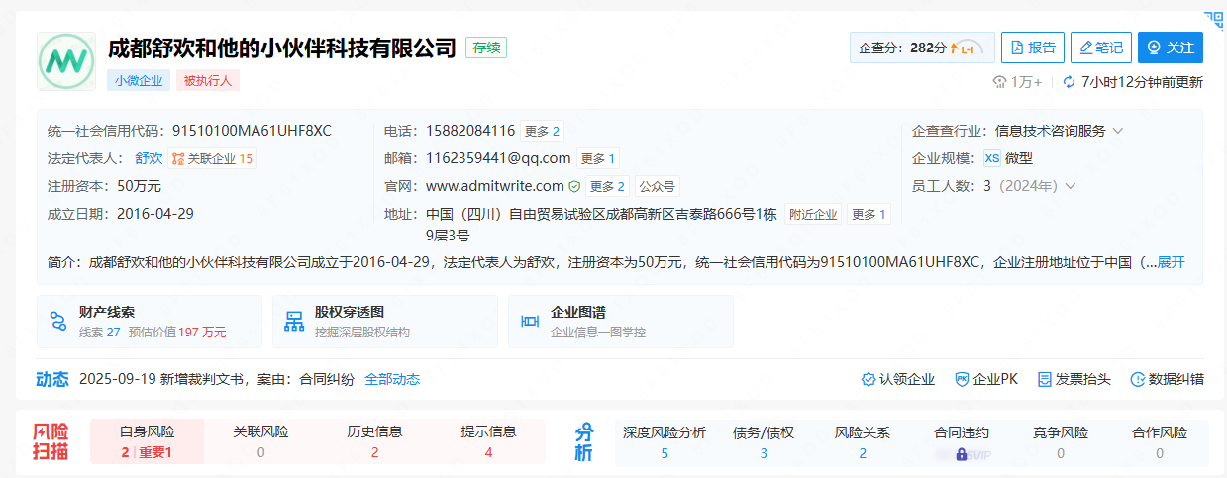Open 企业图谱 enterprise graph card
This screenshot has width=1227, height=478.
[620, 322]
